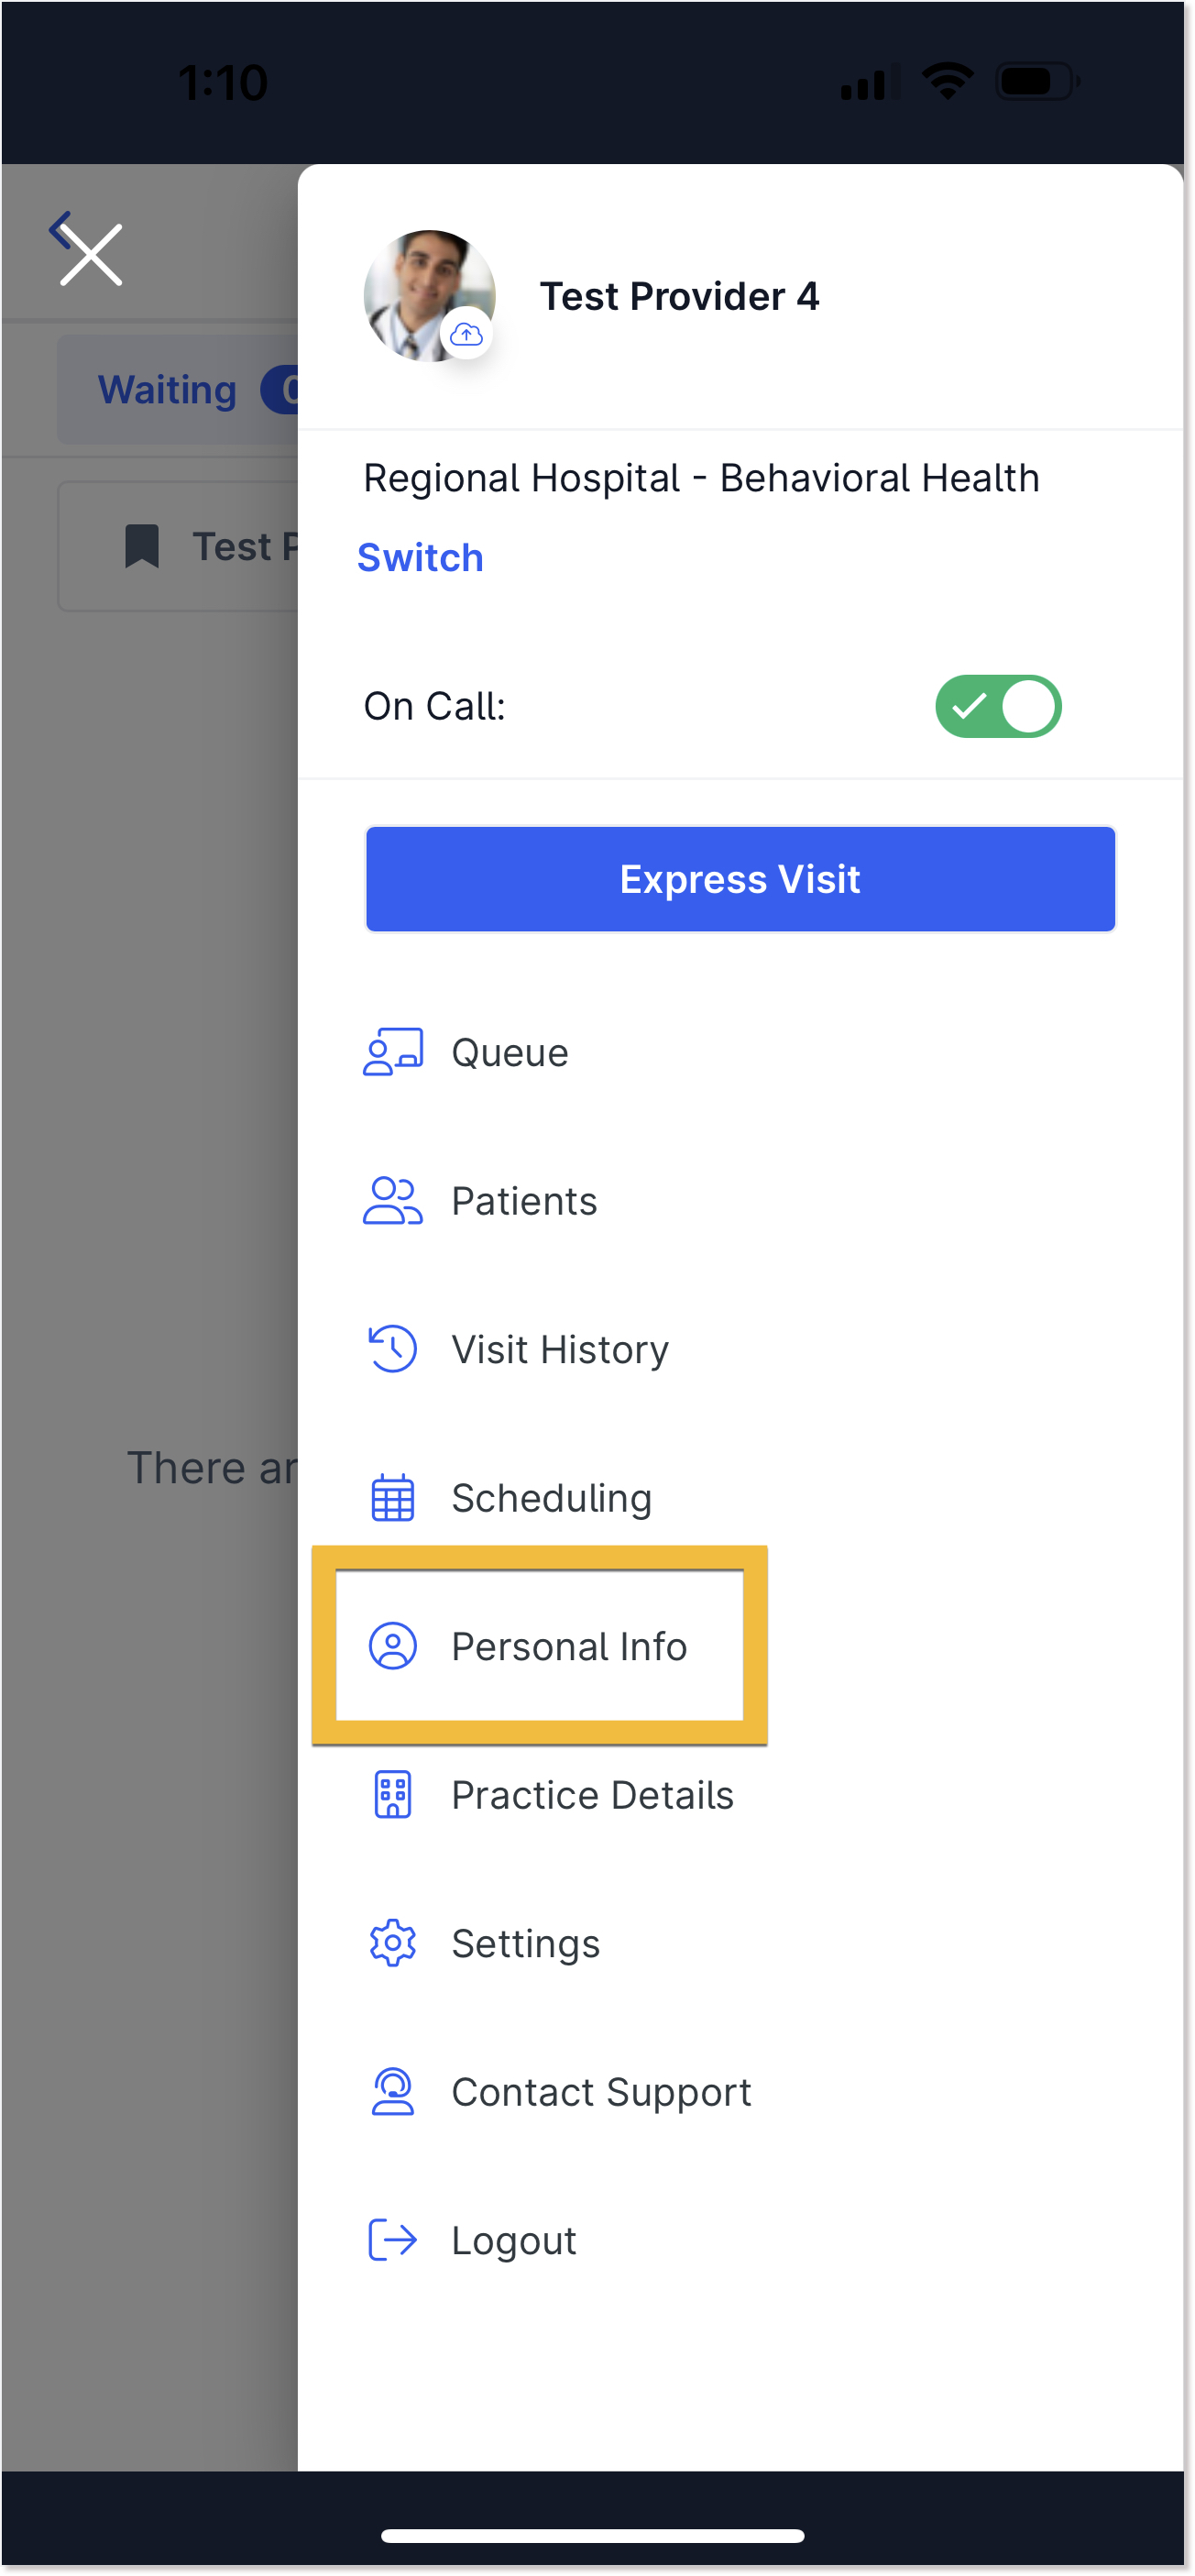Tap the bookmarked Test provider card
The width and height of the screenshot is (1195, 2576).
[x=178, y=546]
